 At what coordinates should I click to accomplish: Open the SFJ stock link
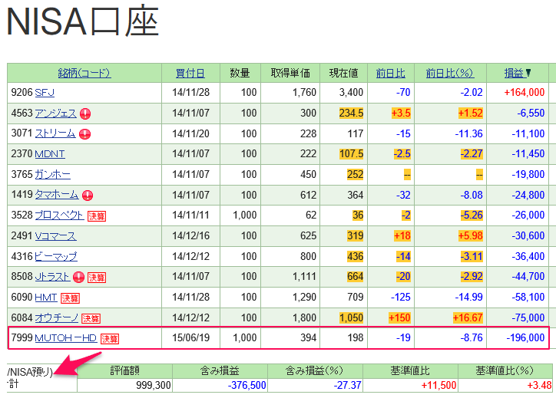click(45, 93)
